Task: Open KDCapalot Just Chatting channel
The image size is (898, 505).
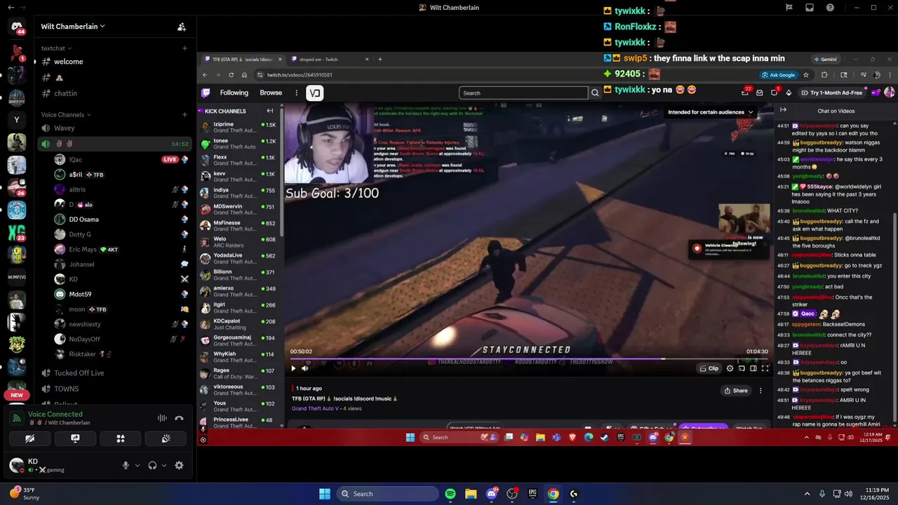Action: (x=240, y=324)
